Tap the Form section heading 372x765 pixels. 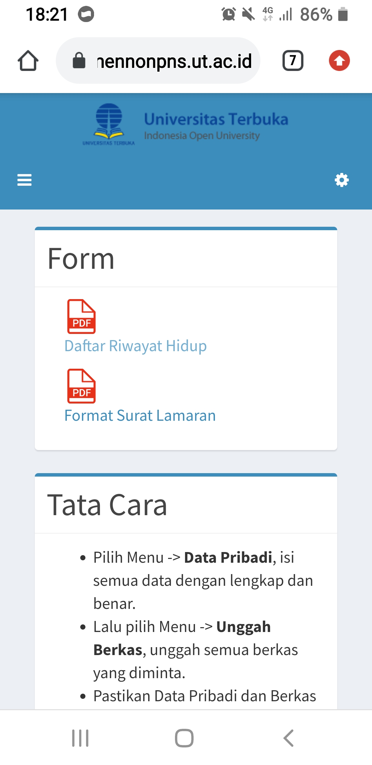81,259
